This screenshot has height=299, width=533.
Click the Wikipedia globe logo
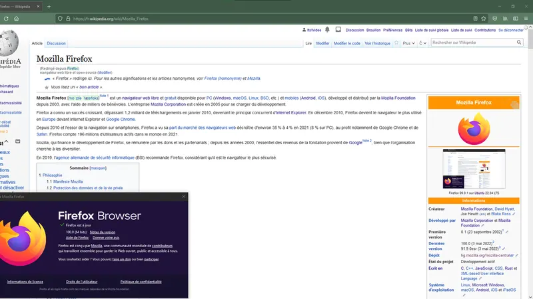pos(9,43)
